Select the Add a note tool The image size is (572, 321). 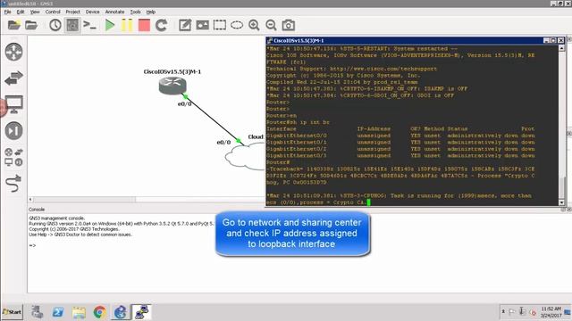click(185, 25)
